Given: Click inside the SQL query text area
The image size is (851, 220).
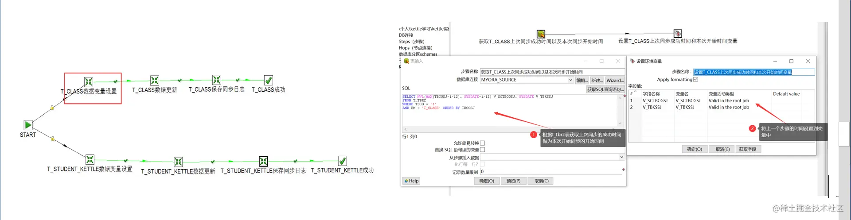Looking at the screenshot, I should point(510,111).
